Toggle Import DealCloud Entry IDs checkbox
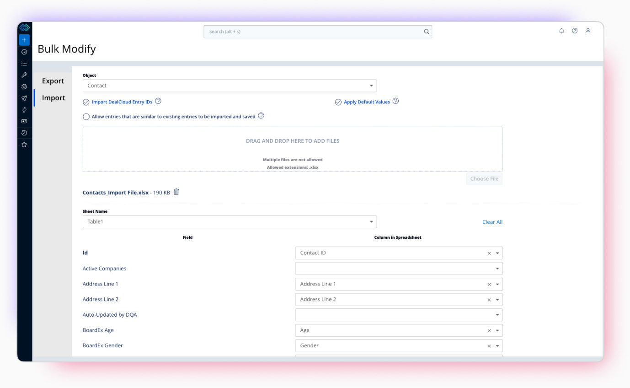Image resolution: width=630 pixels, height=388 pixels. pos(86,102)
